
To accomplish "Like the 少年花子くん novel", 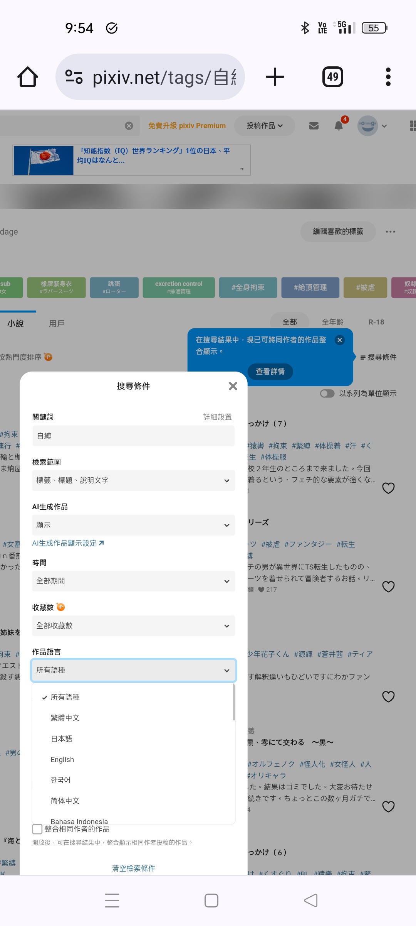I will click(388, 696).
